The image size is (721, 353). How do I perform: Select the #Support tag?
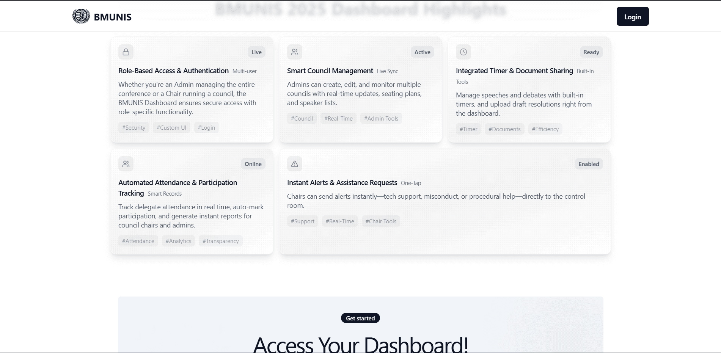[x=303, y=221]
